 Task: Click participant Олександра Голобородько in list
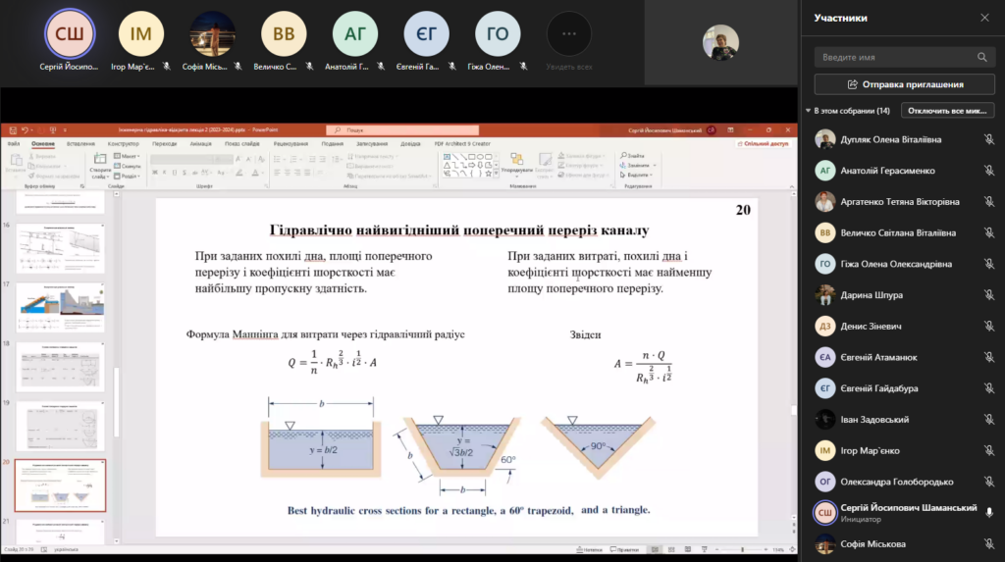(x=904, y=482)
